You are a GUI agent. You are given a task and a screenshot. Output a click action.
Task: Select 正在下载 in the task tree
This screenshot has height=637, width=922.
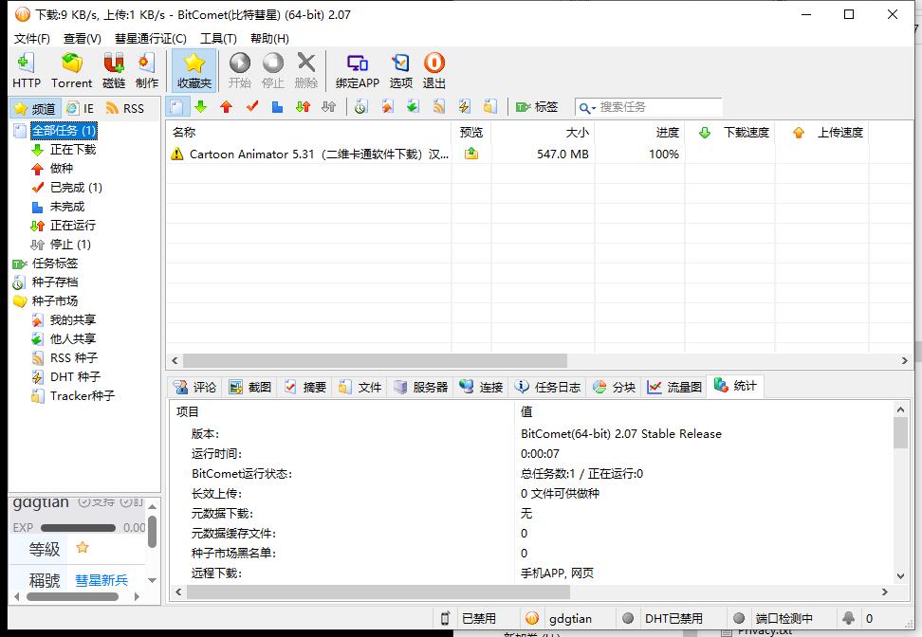coord(72,149)
